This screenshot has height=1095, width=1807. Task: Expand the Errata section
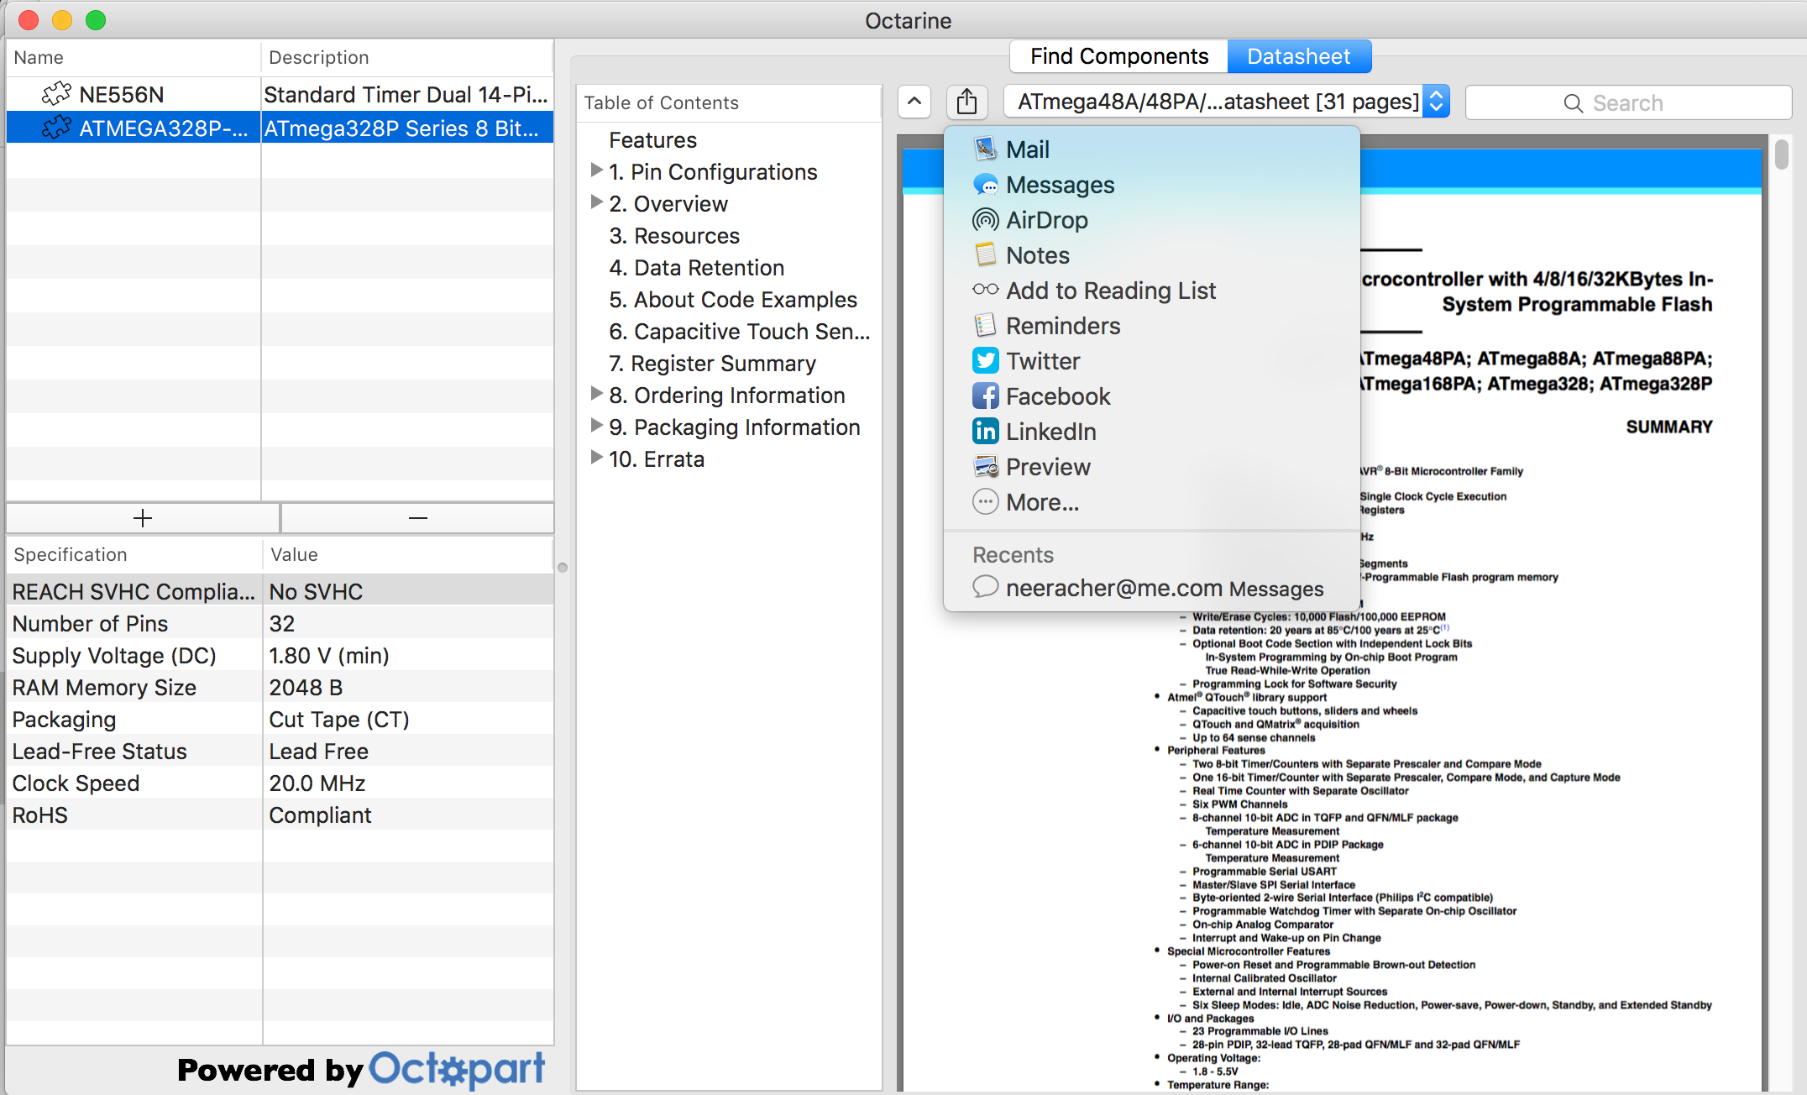[596, 458]
